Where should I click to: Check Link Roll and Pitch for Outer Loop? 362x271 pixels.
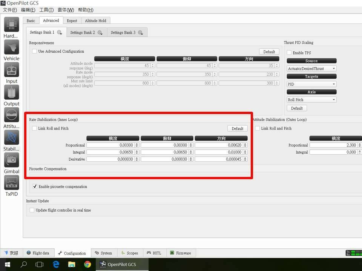click(x=258, y=128)
